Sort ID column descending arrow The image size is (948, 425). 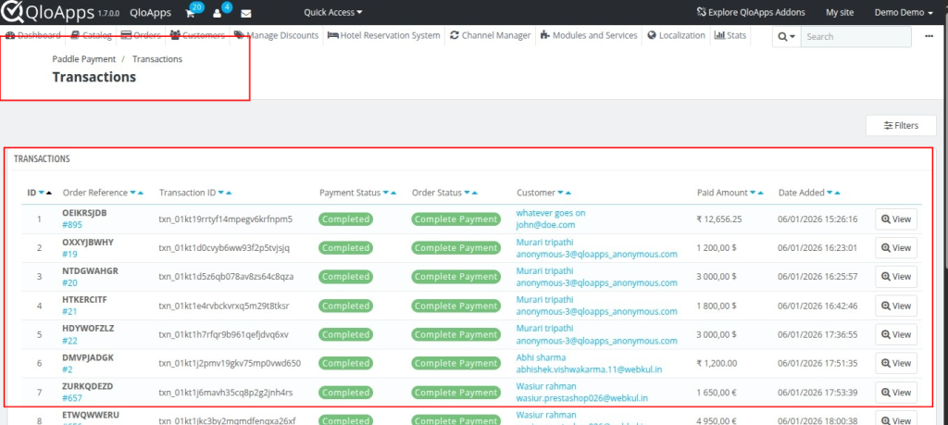[41, 193]
